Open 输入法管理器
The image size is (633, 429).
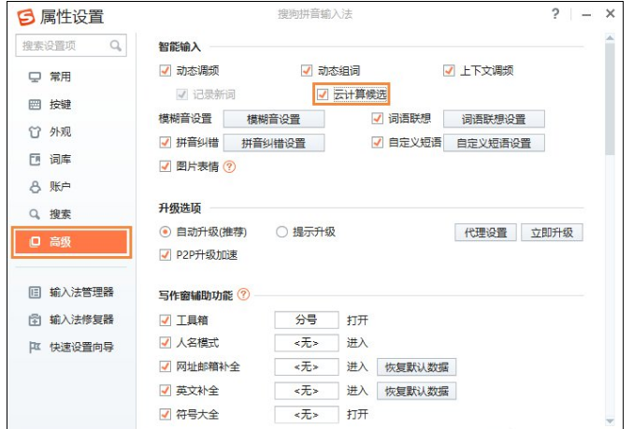click(81, 293)
